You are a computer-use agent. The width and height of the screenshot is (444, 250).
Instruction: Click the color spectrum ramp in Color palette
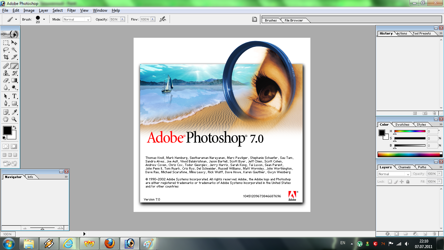pyautogui.click(x=410, y=154)
